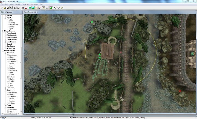Screen dimensions: 197x119
Task: Expand the LandTexture node
Action: [5, 40]
